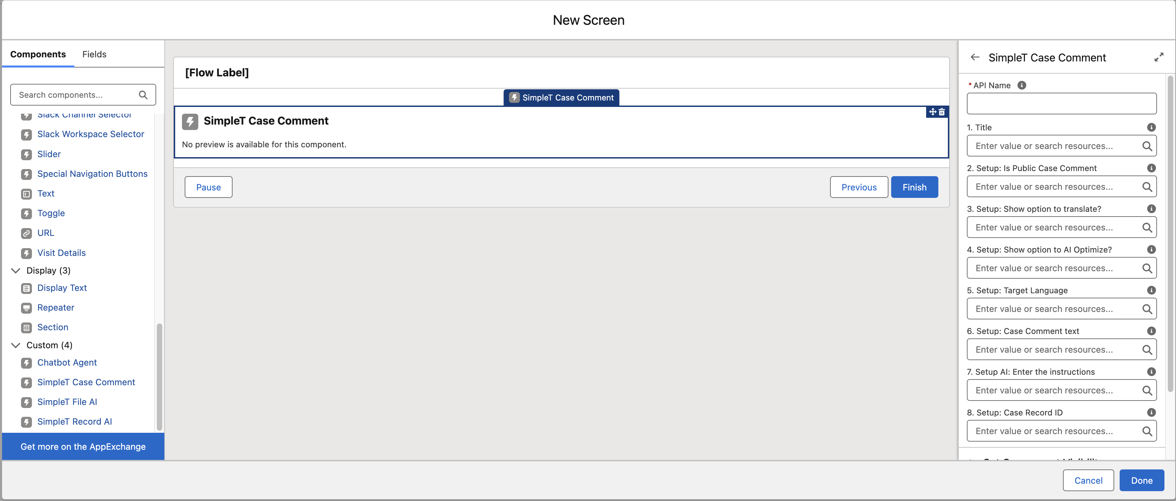Click the Visit Details component icon
The width and height of the screenshot is (1176, 501).
[26, 253]
